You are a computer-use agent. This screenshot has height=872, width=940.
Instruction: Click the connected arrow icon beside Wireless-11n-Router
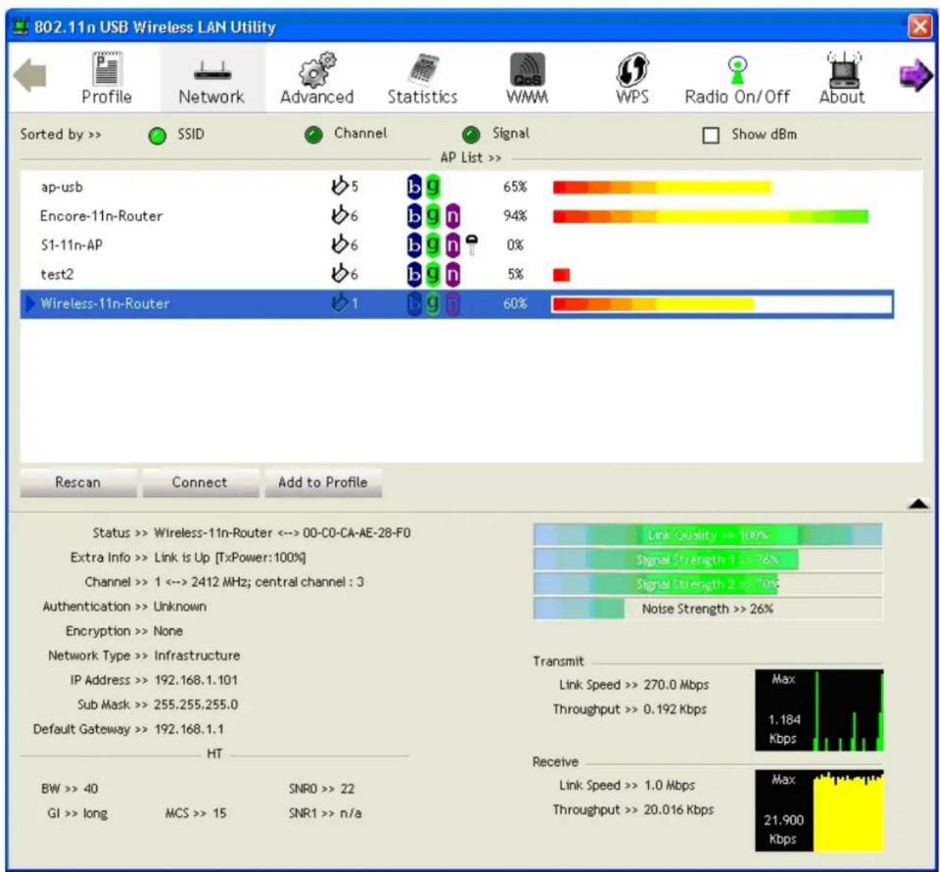click(x=30, y=303)
